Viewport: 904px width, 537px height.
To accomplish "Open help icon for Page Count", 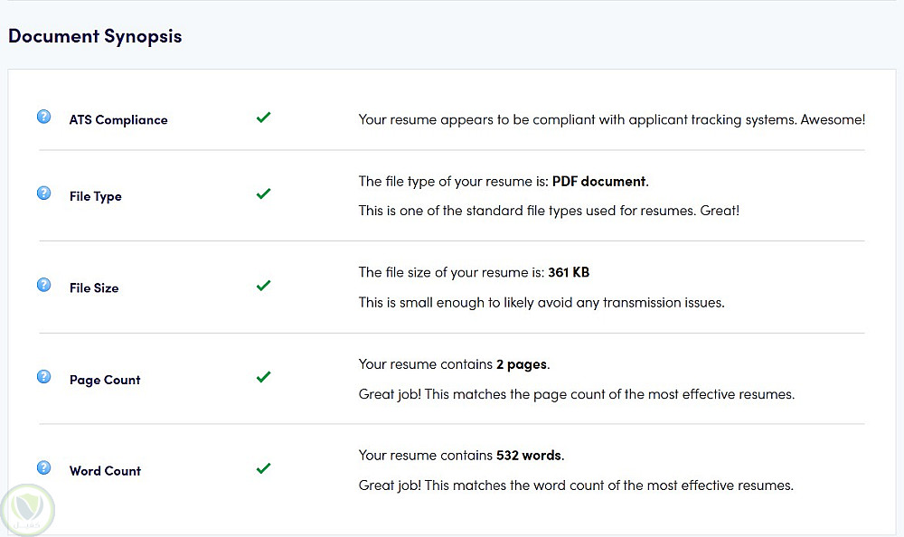I will 43,377.
